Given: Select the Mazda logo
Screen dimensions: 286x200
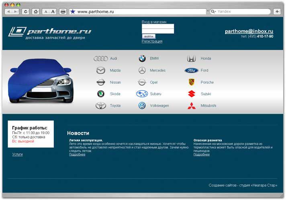Looking at the screenshot, I should click(101, 70).
